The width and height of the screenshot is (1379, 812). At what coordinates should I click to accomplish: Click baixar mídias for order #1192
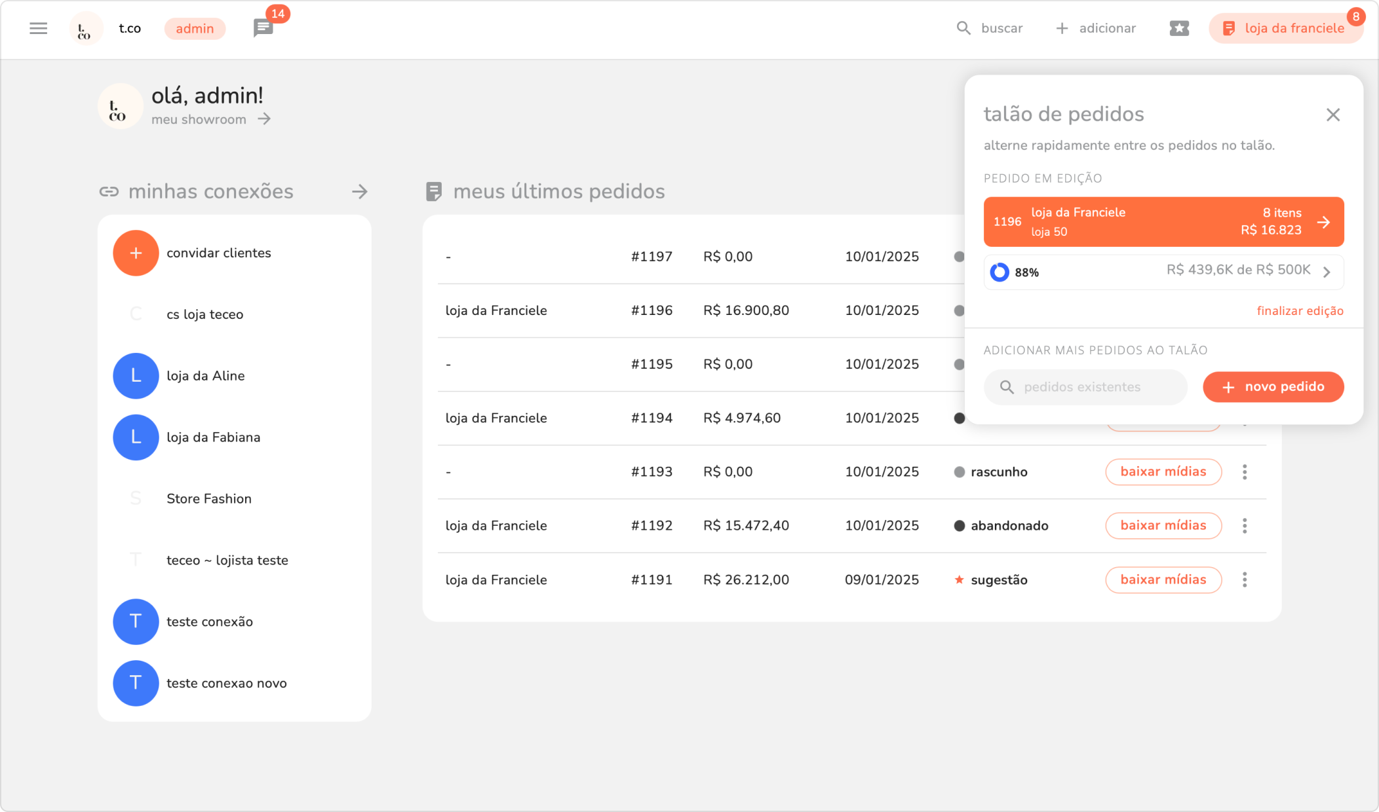(x=1163, y=525)
